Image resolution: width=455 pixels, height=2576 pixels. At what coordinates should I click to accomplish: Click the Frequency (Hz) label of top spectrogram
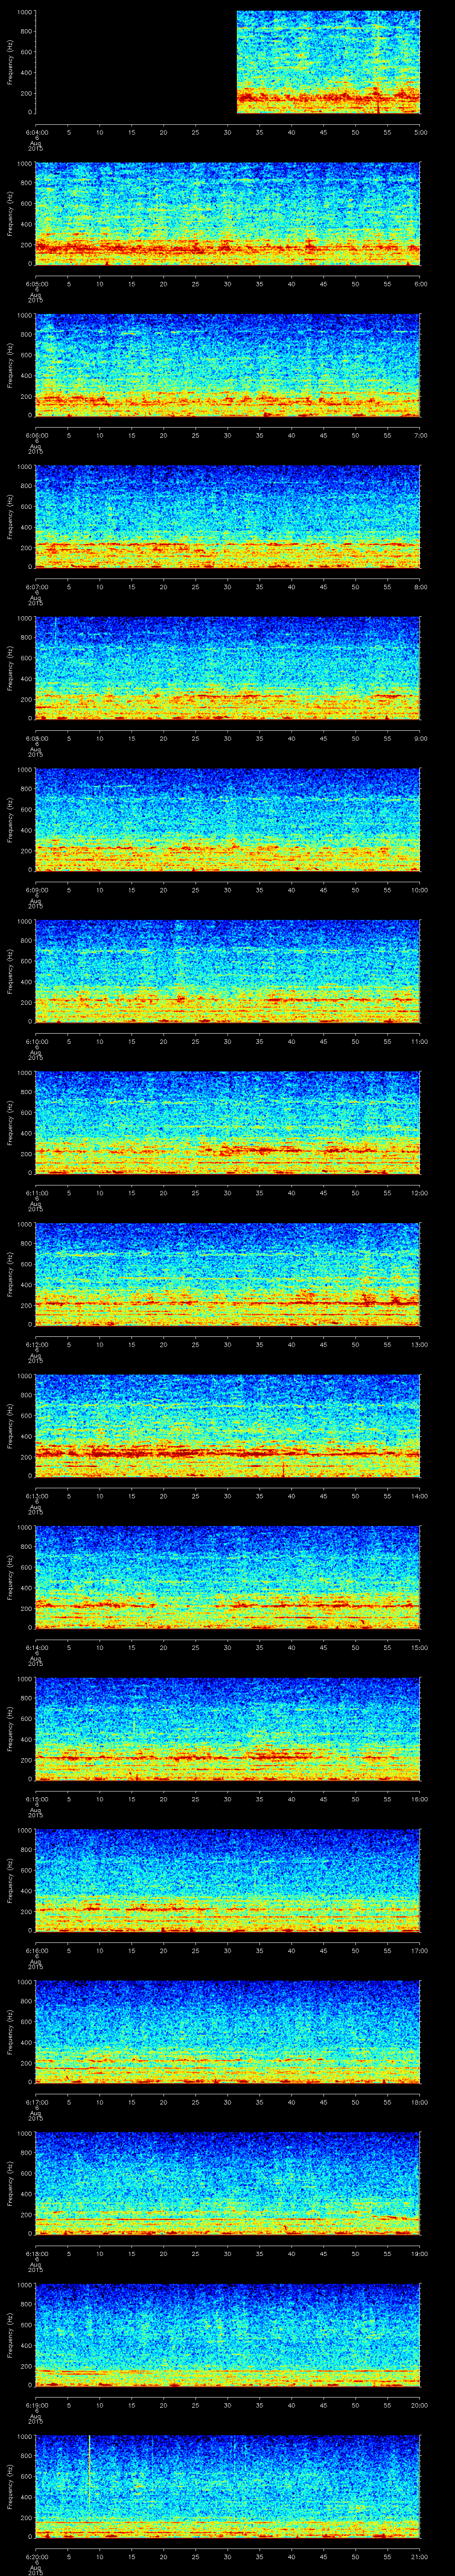10,62
